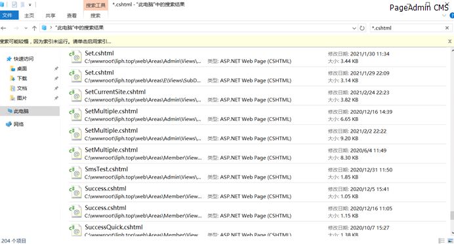This screenshot has height=244, width=454.
Task: Switch to the 主页 ribbon tab
Action: click(29, 15)
